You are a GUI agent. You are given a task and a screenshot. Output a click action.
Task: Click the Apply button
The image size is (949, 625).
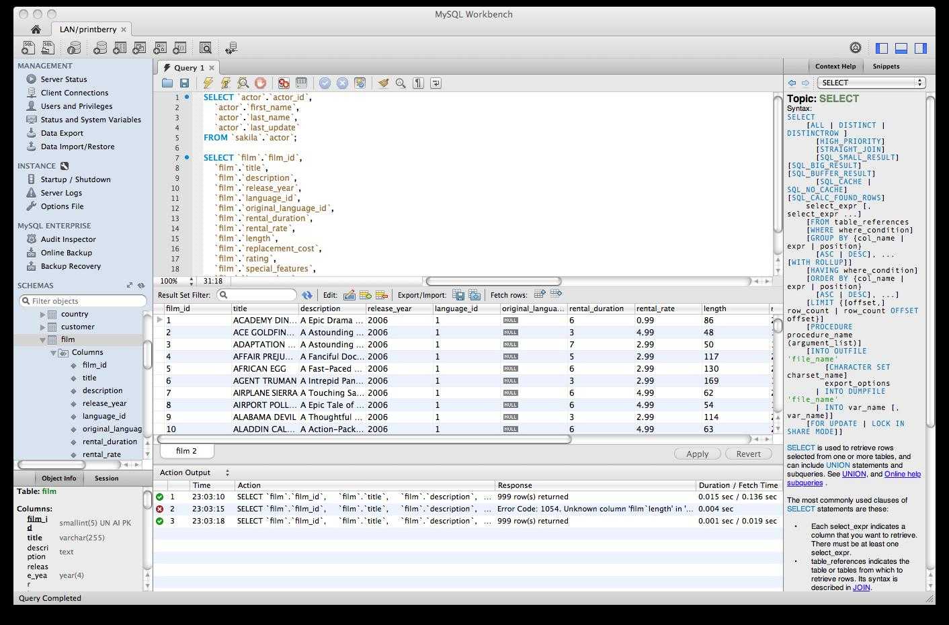697,454
